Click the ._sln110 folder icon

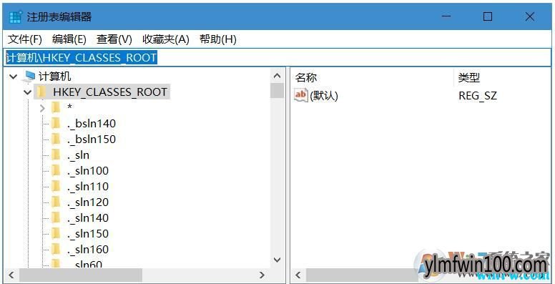pos(56,186)
